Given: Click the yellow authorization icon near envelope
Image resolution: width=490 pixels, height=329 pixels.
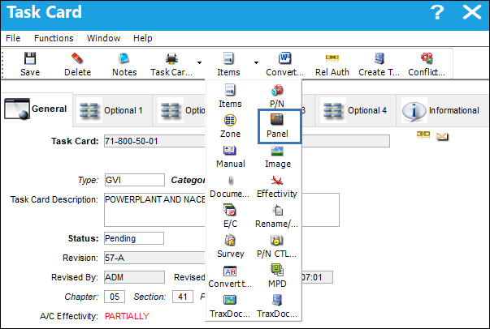Looking at the screenshot, I should (423, 135).
